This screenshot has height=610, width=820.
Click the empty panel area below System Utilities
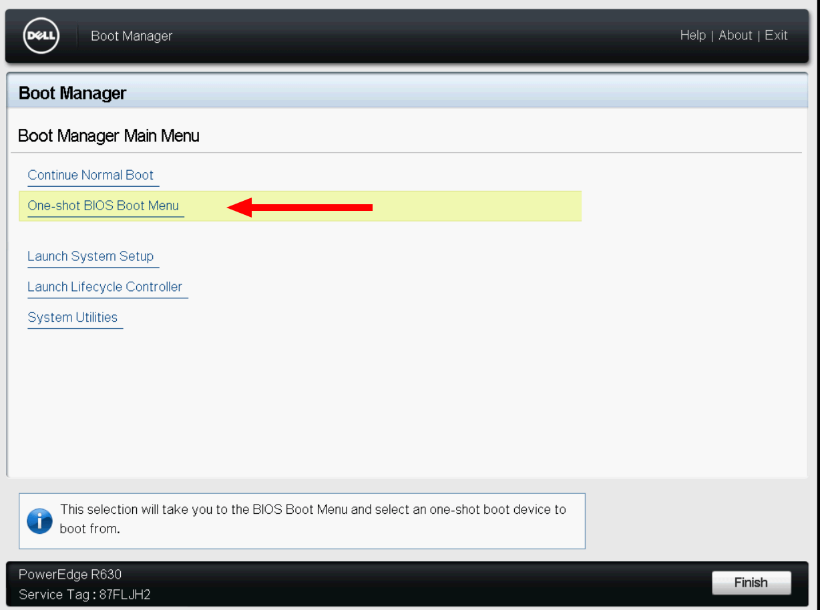[401, 400]
